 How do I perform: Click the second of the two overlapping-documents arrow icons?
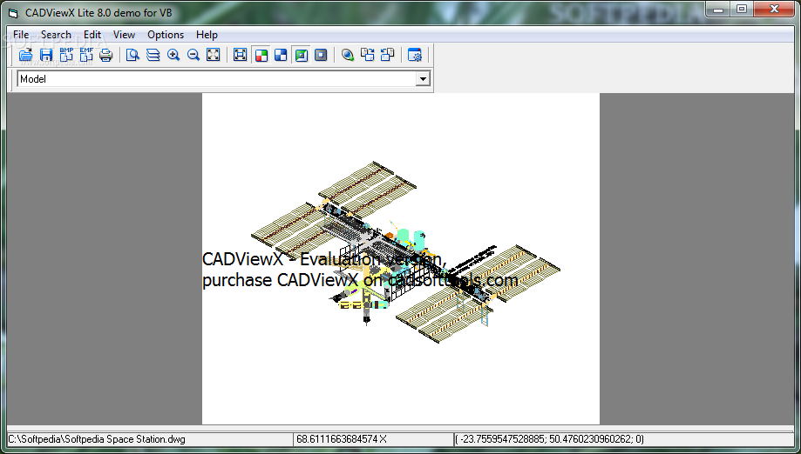(x=388, y=55)
